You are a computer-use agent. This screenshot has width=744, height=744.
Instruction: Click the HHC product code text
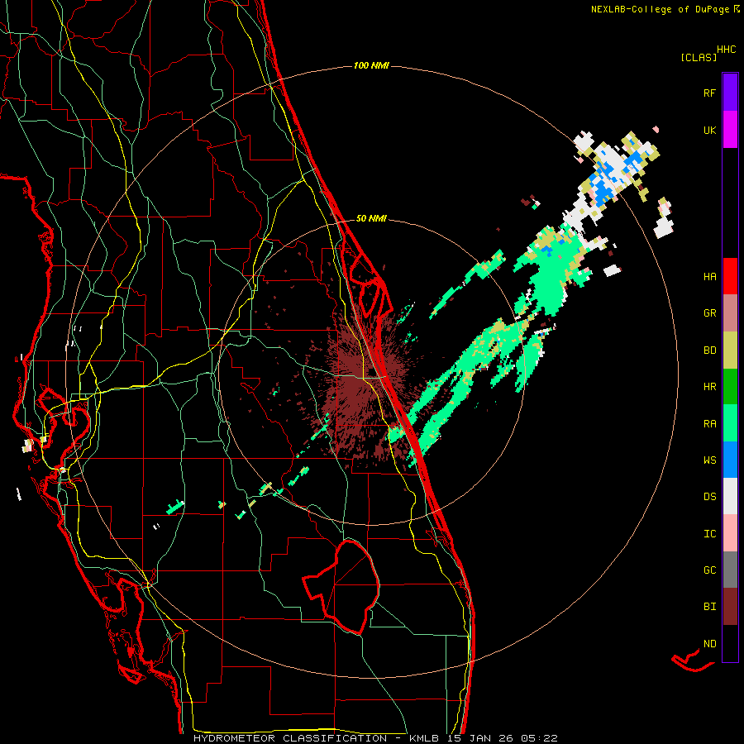(726, 50)
